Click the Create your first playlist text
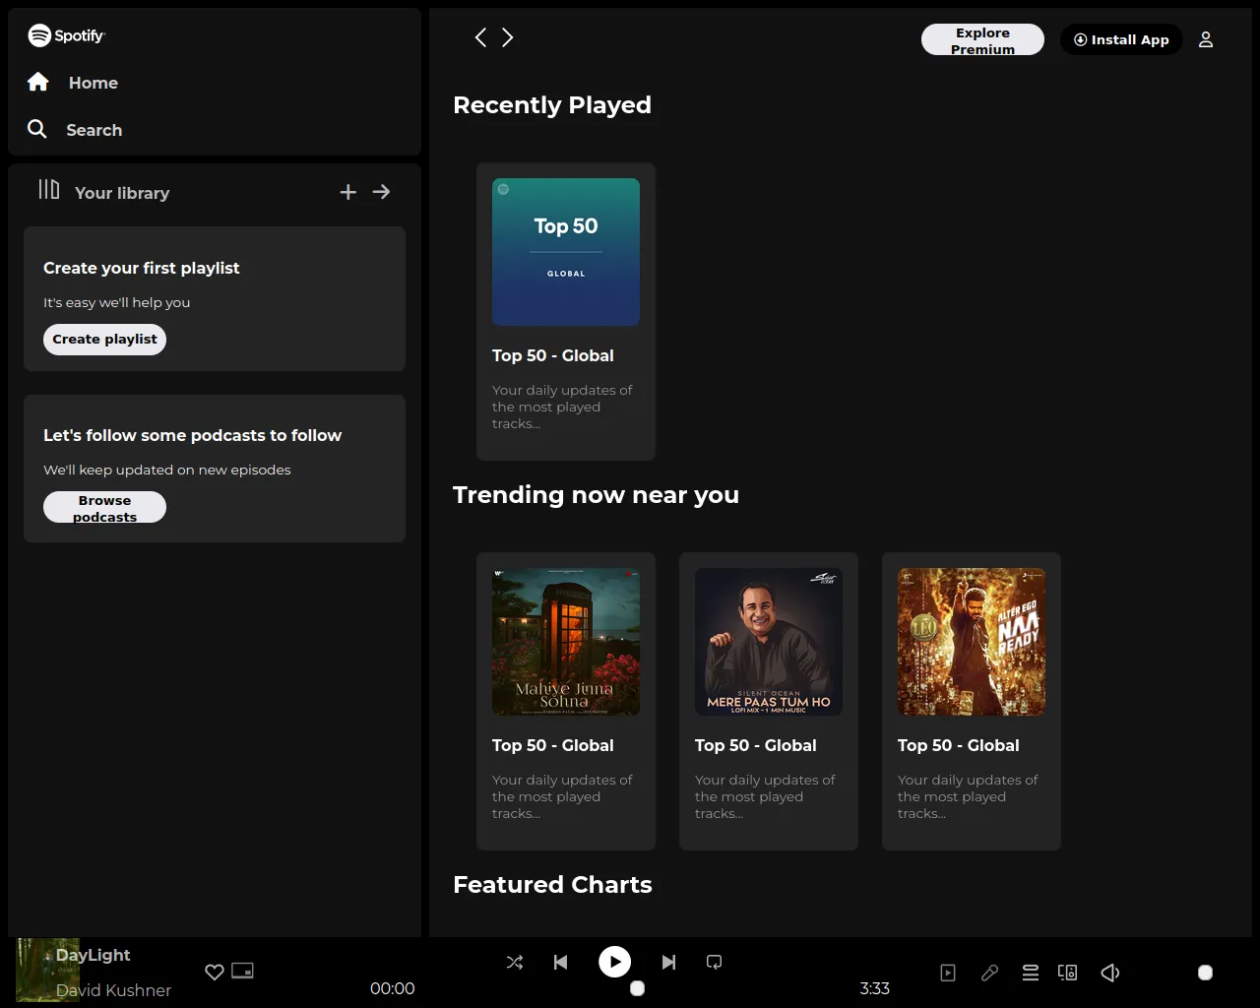The height and width of the screenshot is (1008, 1260). pos(142,268)
